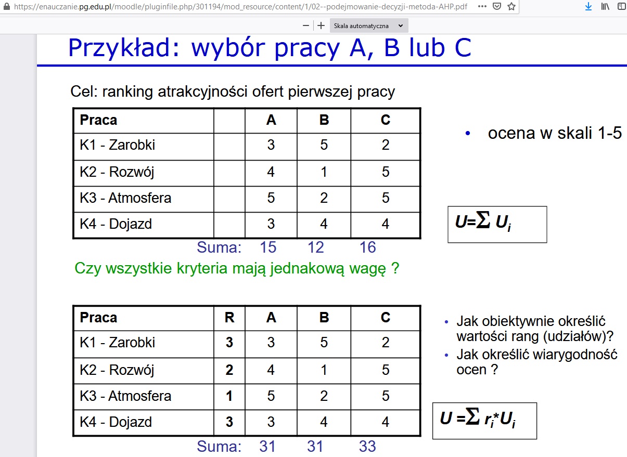
Task: Click the formula box 'U=Σ Ui'
Action: point(497,225)
